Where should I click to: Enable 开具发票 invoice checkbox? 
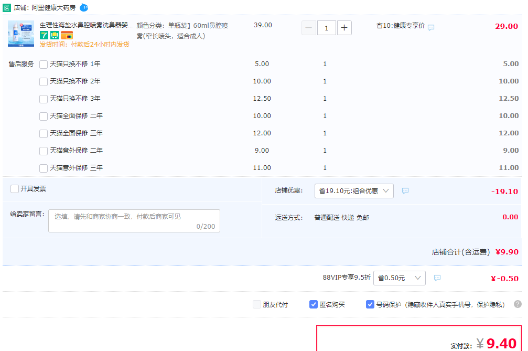(x=15, y=189)
